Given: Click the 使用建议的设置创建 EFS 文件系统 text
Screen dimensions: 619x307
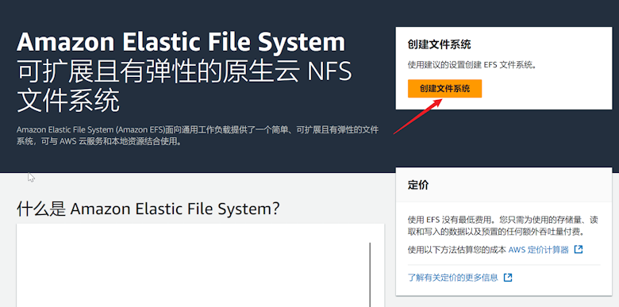Looking at the screenshot, I should [472, 66].
